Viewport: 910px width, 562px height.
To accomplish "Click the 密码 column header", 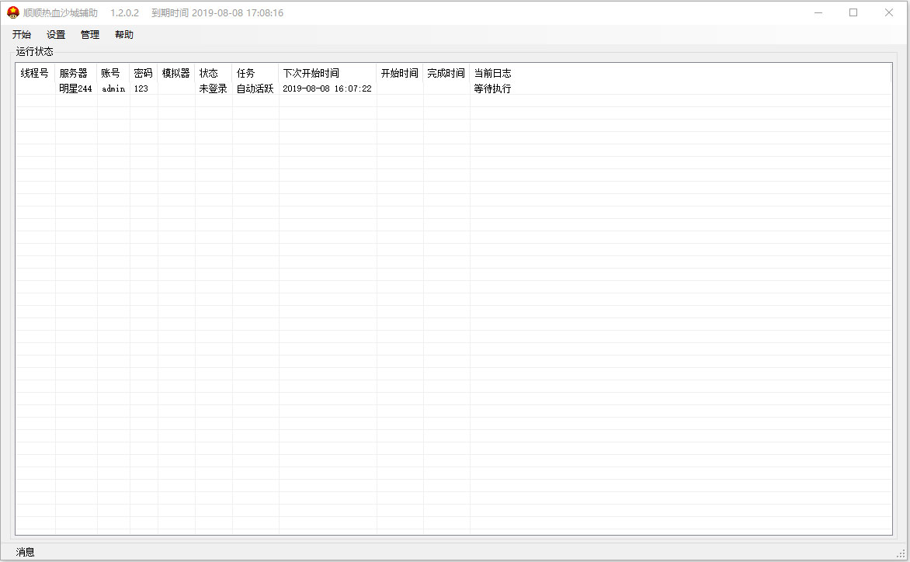I will click(x=143, y=73).
